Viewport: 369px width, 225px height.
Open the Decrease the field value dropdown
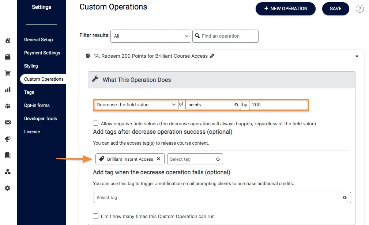(136, 105)
